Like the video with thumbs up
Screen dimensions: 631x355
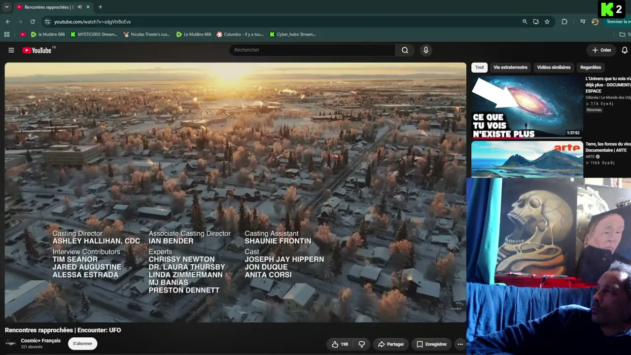(x=340, y=344)
